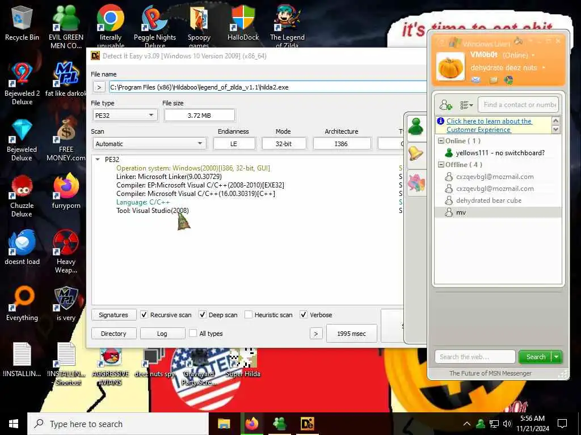Screen dimensions: 581x435
Task: Click the green Messenger tray icon
Action: pos(481,424)
